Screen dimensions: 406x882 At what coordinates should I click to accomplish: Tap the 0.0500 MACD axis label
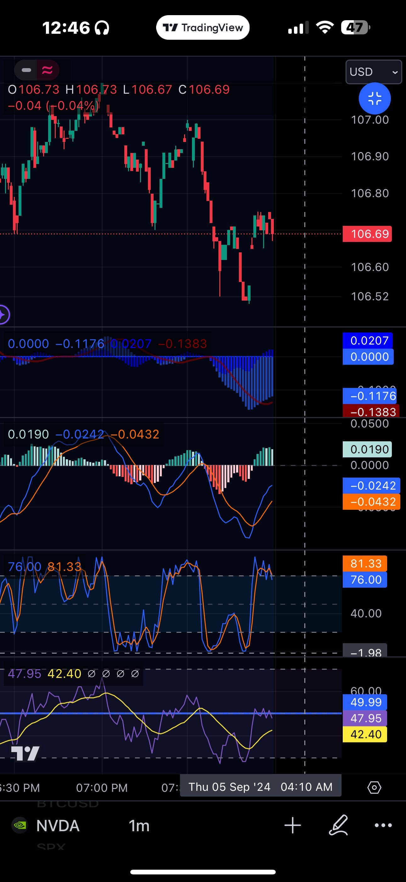[x=370, y=424]
